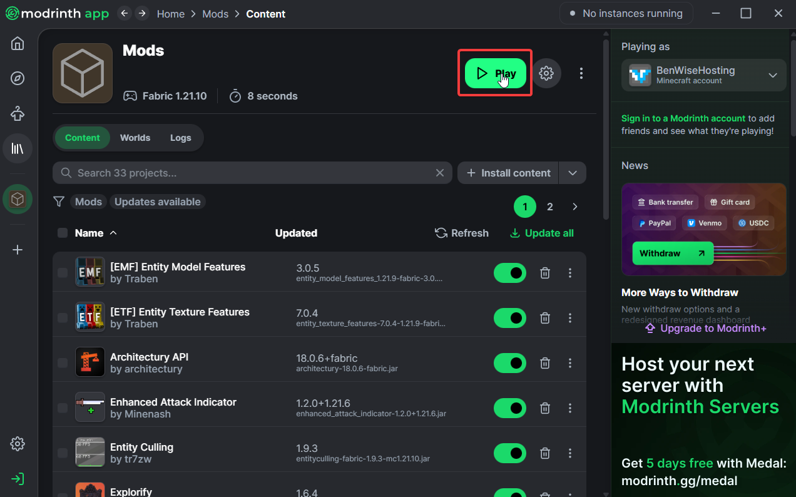Open instance three-dot menu beside gear

(581, 73)
